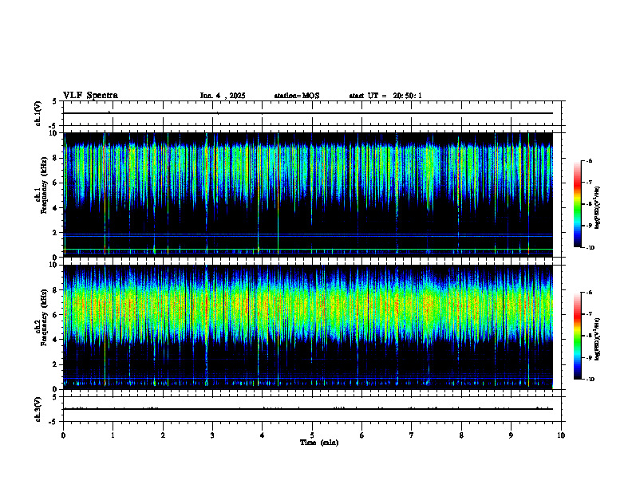This screenshot has height=488, width=632.
Task: Click the time axis tick "2"
Action: click(x=163, y=435)
